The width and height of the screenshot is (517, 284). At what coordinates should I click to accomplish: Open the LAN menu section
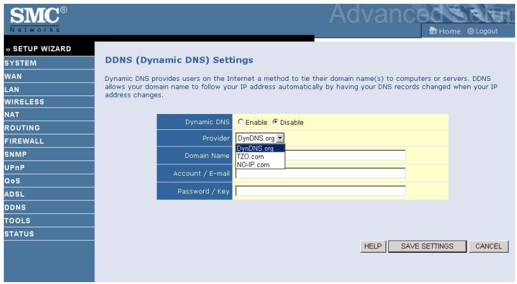(49, 89)
